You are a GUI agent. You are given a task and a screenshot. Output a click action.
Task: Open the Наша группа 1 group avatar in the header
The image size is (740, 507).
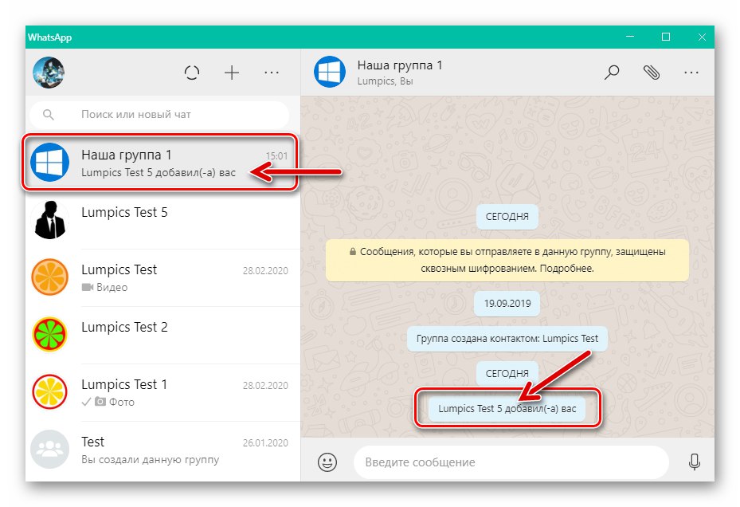[330, 72]
